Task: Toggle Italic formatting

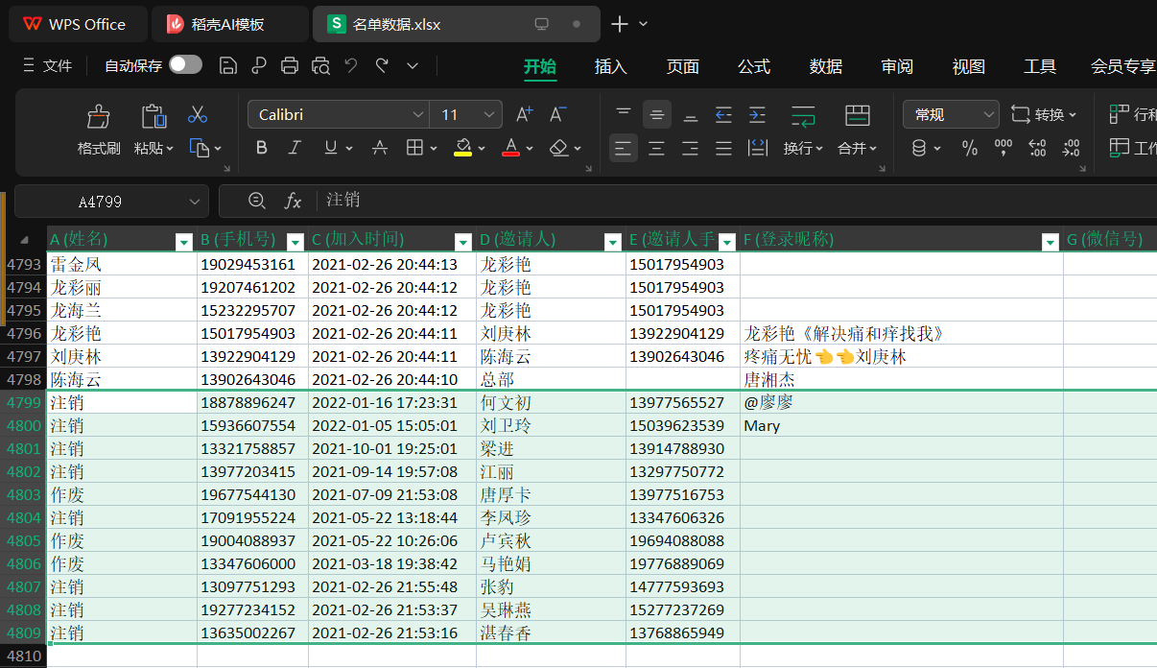Action: pos(295,148)
